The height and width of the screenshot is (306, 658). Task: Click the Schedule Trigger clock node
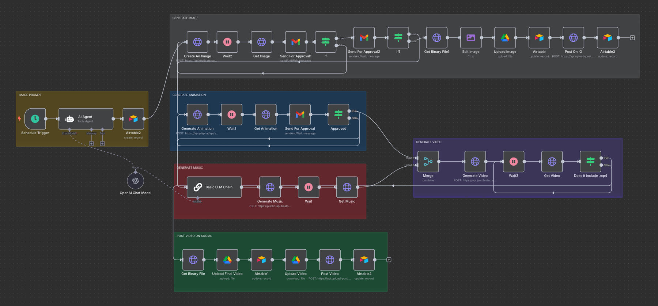coord(35,119)
